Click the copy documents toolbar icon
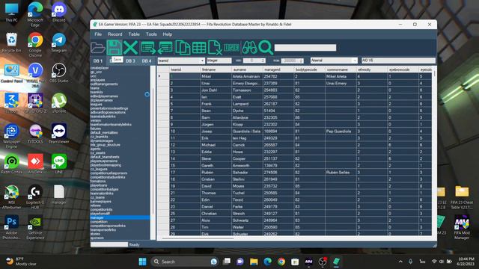Image resolution: width=479 pixels, height=269 pixels. tap(183, 48)
